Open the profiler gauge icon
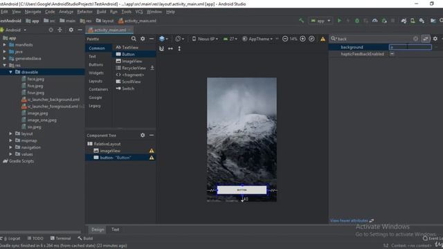Viewport: 443px width, 249px height. (x=375, y=21)
